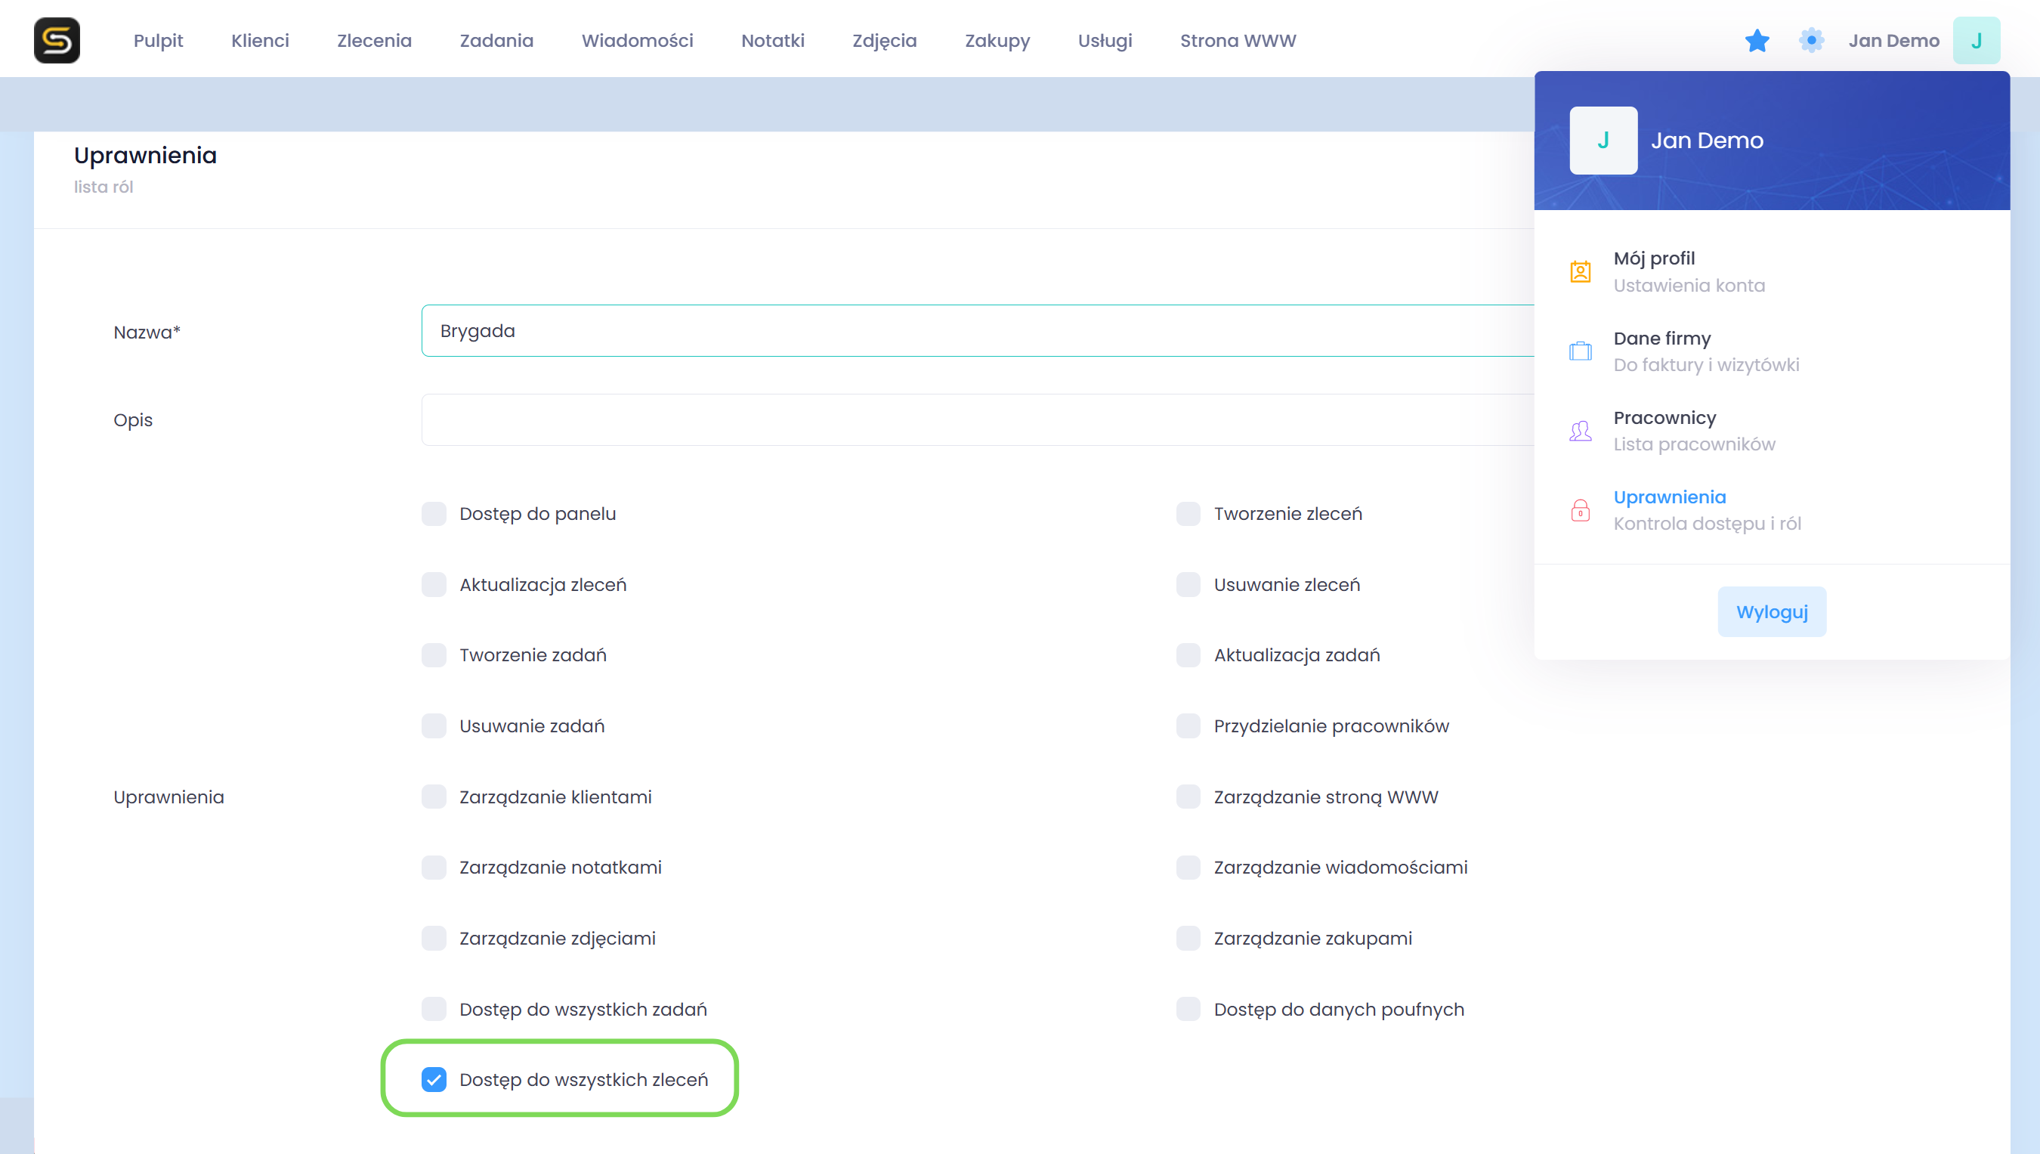Click the Nazwa field containing Brygada

tap(978, 330)
